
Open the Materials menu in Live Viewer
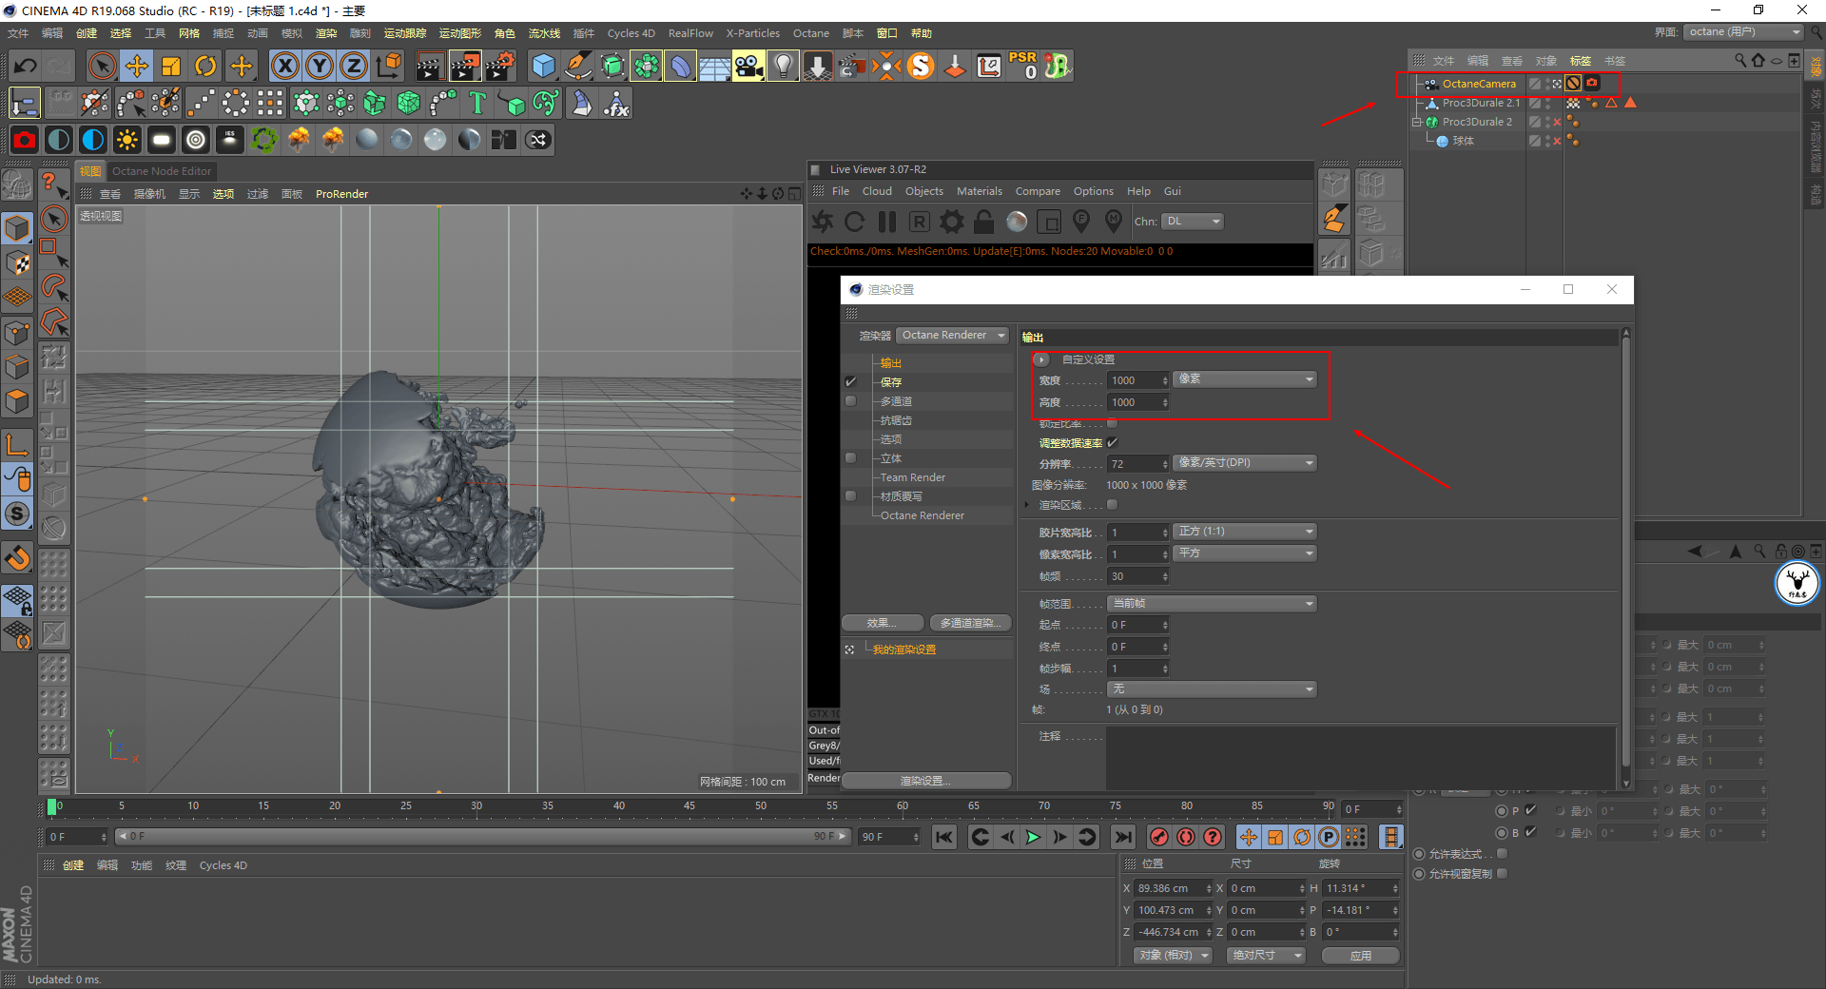point(979,191)
